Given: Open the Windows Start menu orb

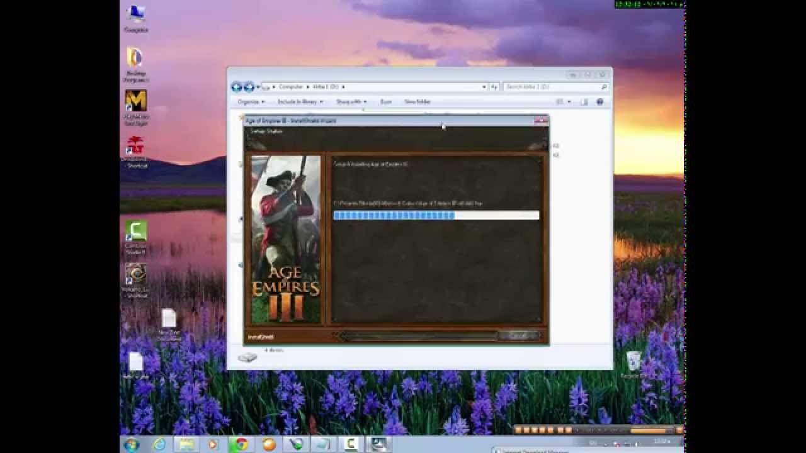Looking at the screenshot, I should (x=132, y=444).
